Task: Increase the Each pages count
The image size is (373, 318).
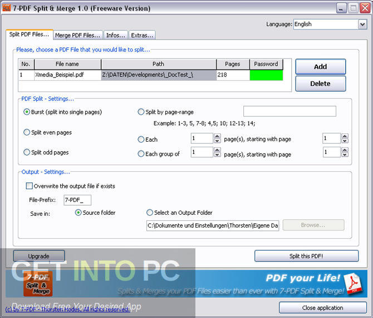Action: coord(217,136)
